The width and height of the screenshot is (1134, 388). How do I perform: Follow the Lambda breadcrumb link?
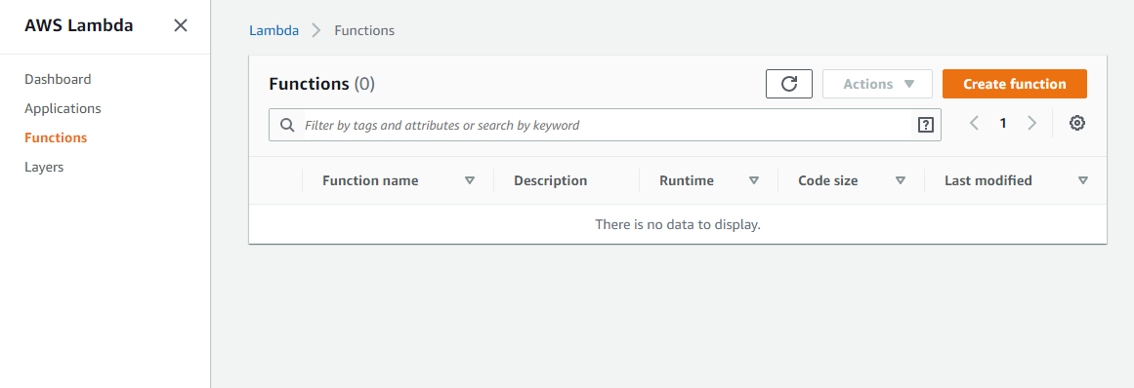(x=274, y=30)
